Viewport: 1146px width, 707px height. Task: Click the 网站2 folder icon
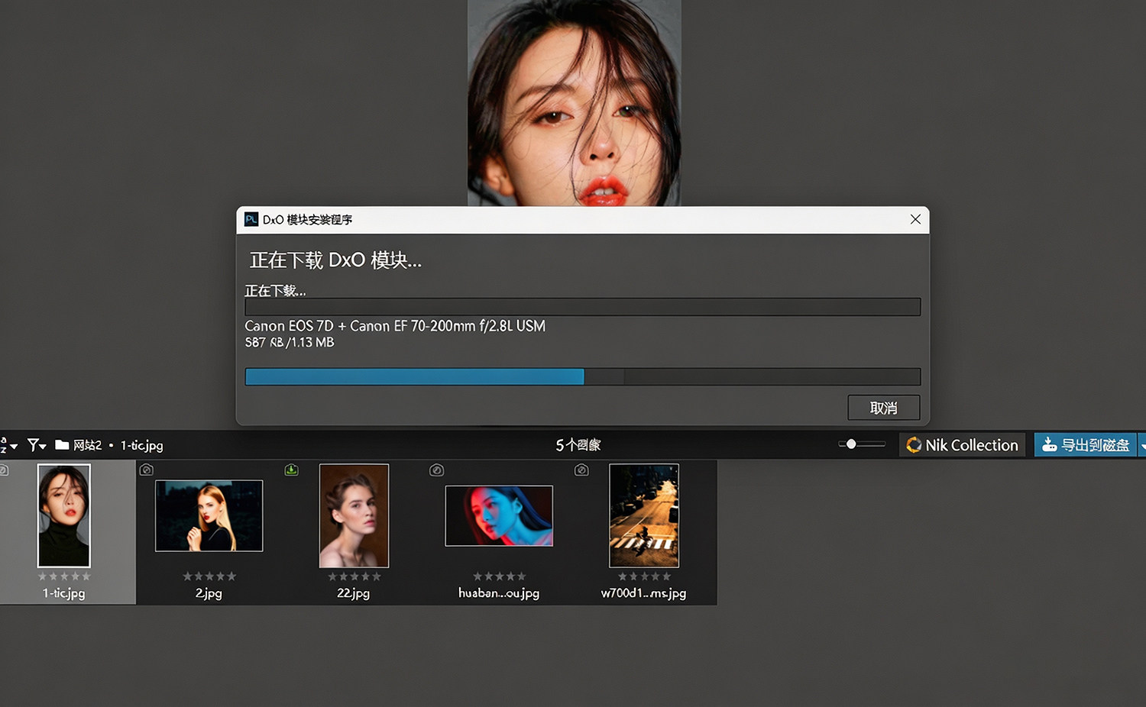click(62, 445)
